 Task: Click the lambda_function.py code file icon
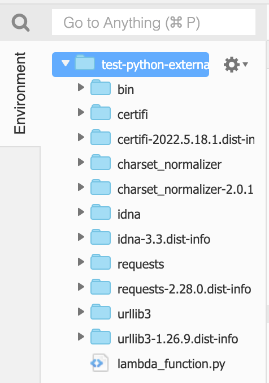coord(99,363)
